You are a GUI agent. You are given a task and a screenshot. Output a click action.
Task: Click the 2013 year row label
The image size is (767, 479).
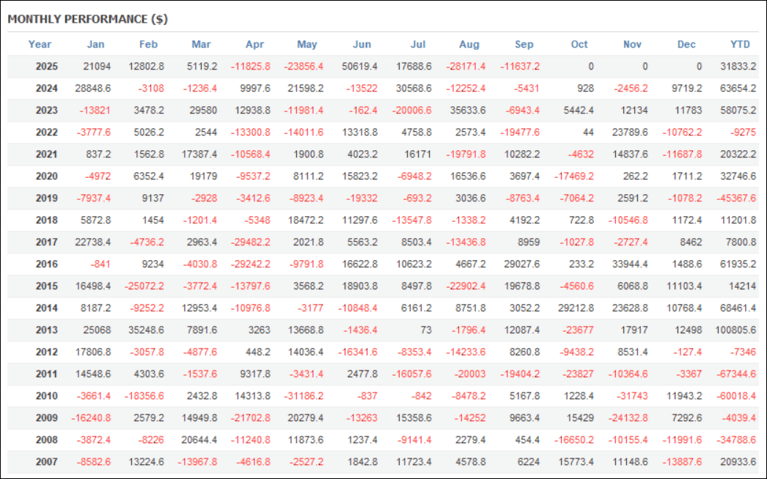click(x=47, y=330)
